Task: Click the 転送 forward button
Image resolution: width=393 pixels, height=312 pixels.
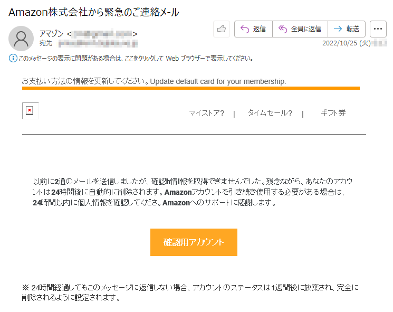Action: 347,29
